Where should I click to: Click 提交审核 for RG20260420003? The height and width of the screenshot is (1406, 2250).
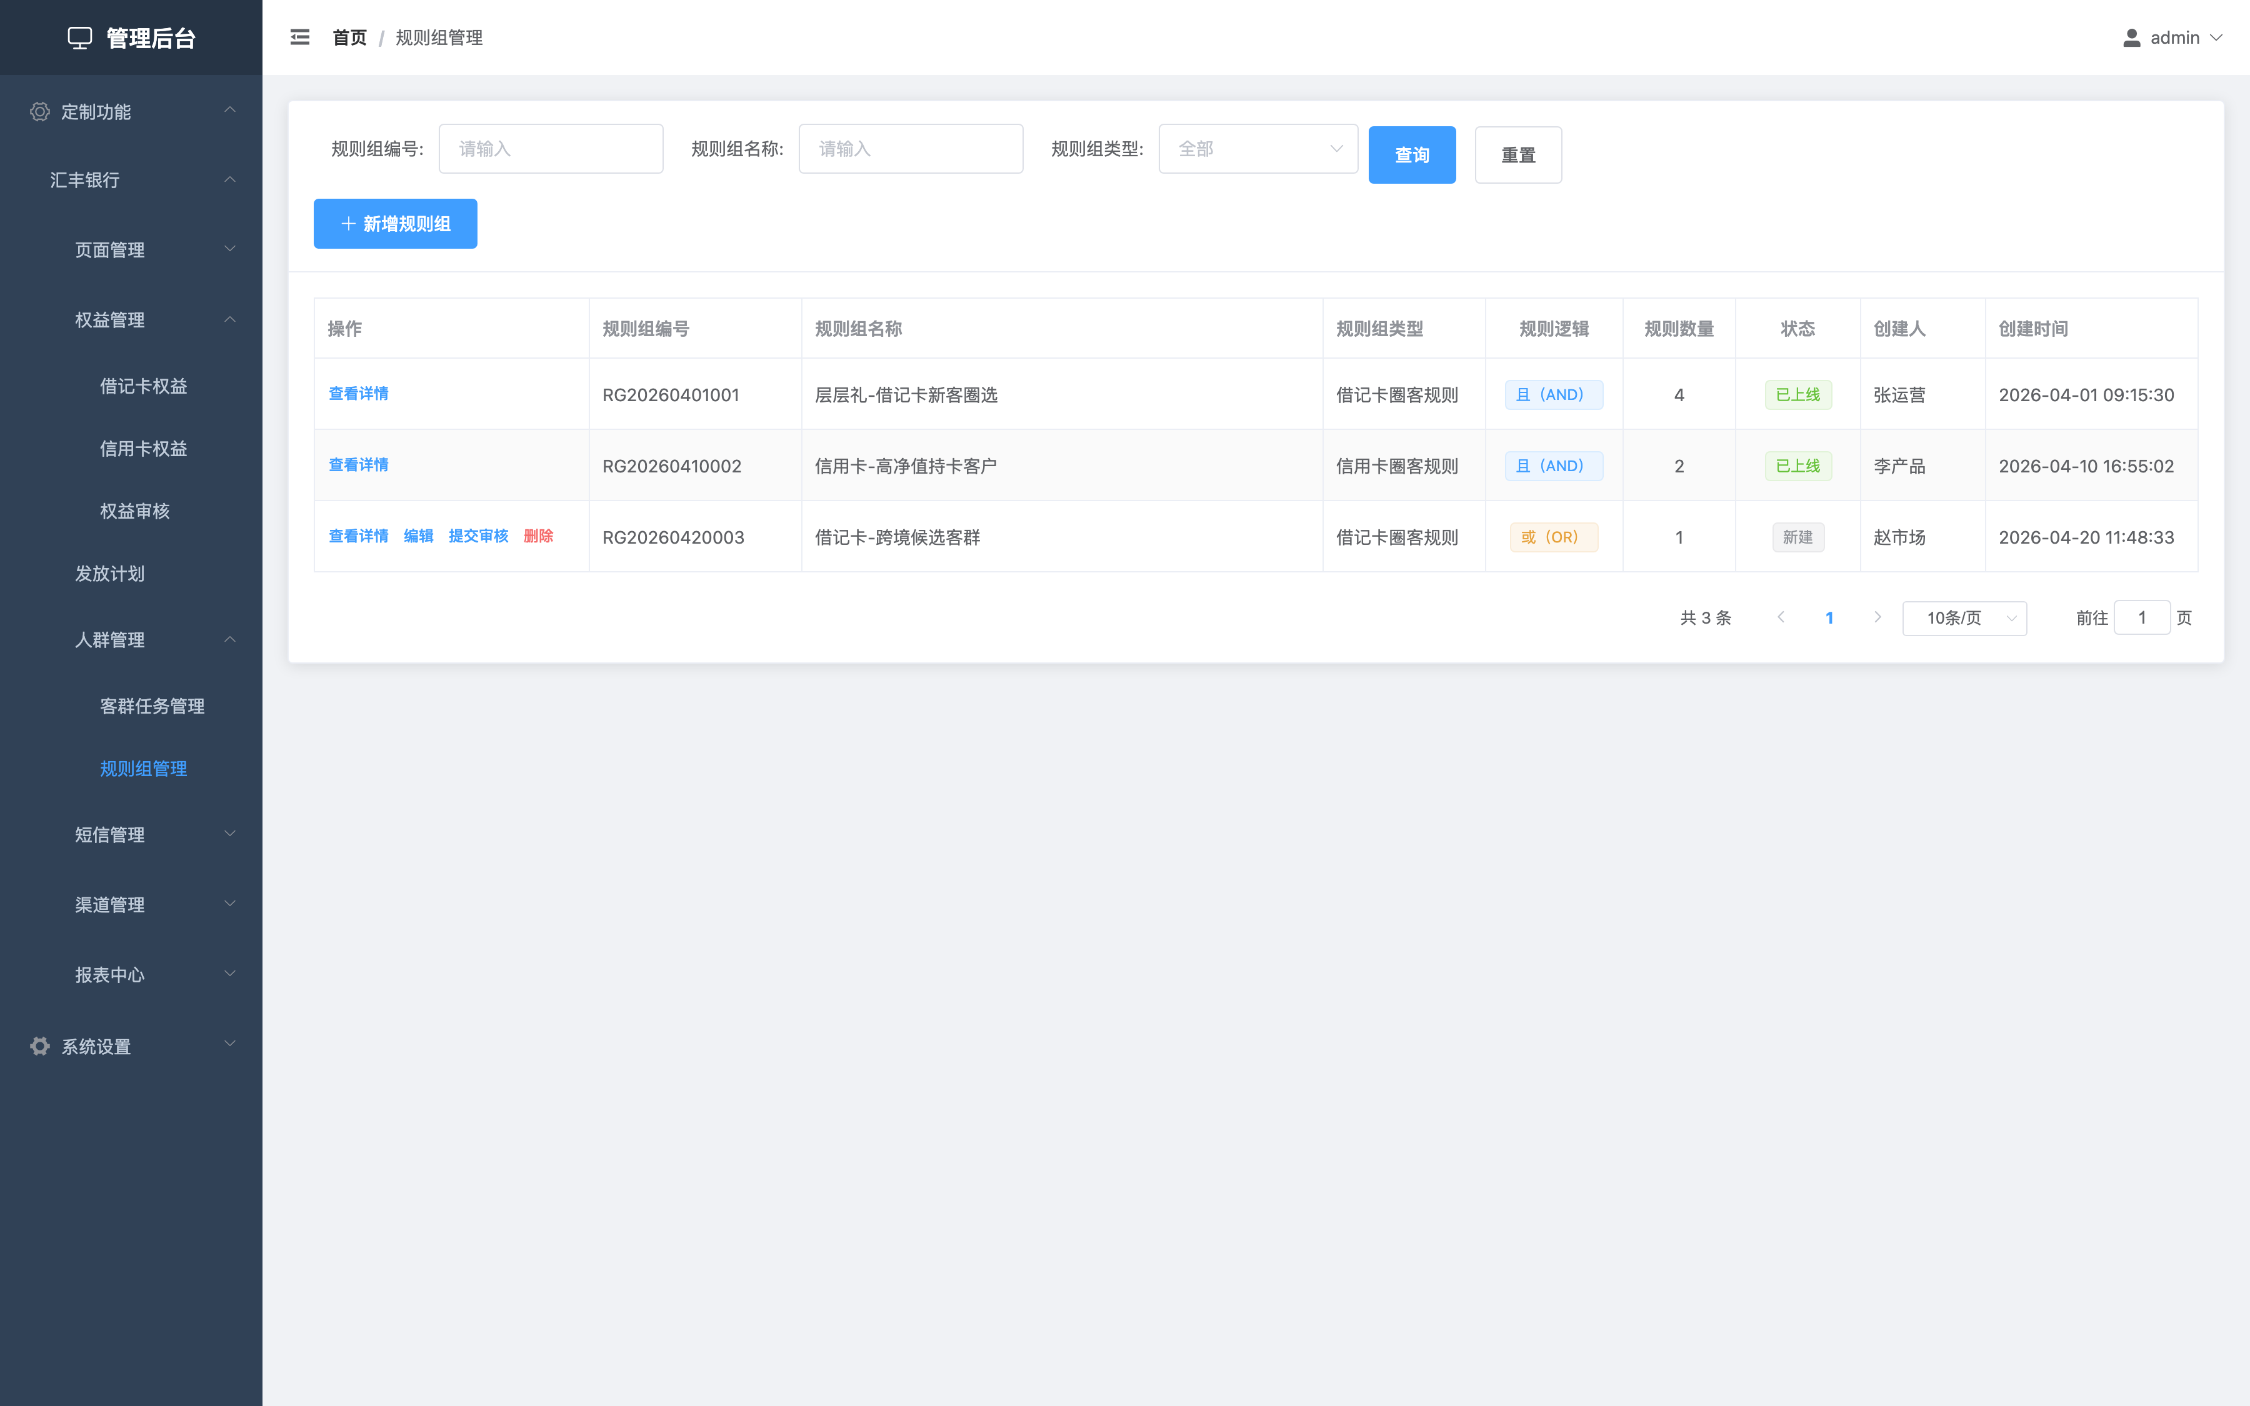(x=478, y=537)
